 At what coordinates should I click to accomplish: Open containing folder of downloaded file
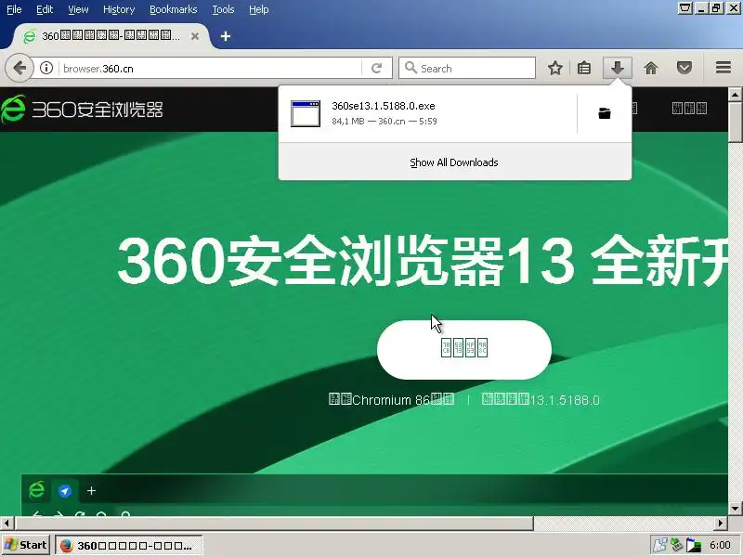click(x=605, y=113)
